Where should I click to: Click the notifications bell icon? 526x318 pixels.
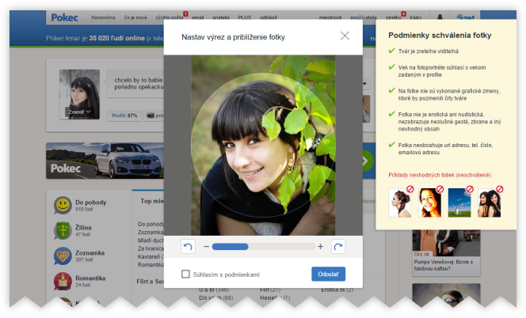440,17
